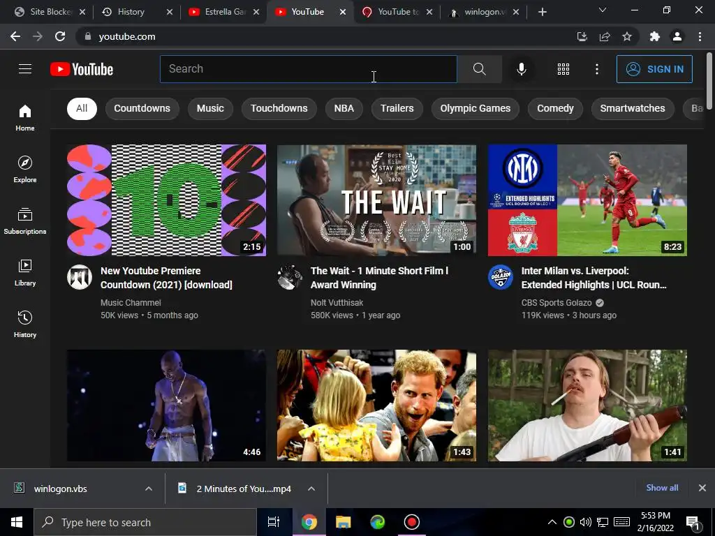Go to Home in sidebar
715x536 pixels.
point(25,117)
